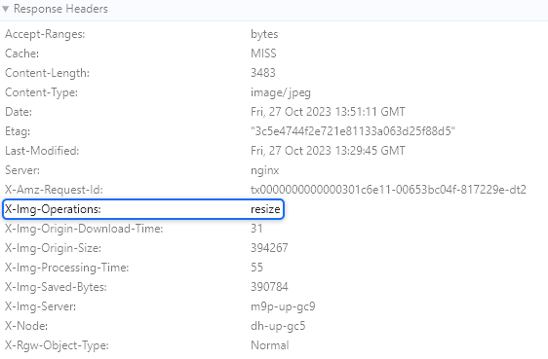Select the Etag hash value
The width and height of the screenshot is (548, 359).
tap(353, 131)
